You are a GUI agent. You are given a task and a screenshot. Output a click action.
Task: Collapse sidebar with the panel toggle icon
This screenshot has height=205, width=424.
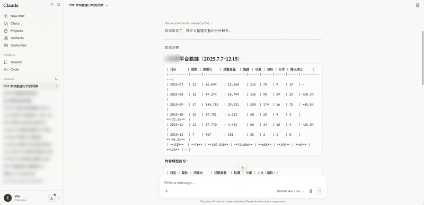tap(58, 5)
